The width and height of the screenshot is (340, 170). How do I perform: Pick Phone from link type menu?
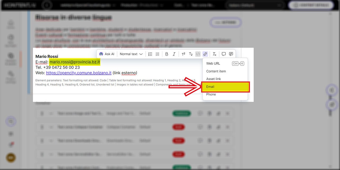coord(211,94)
